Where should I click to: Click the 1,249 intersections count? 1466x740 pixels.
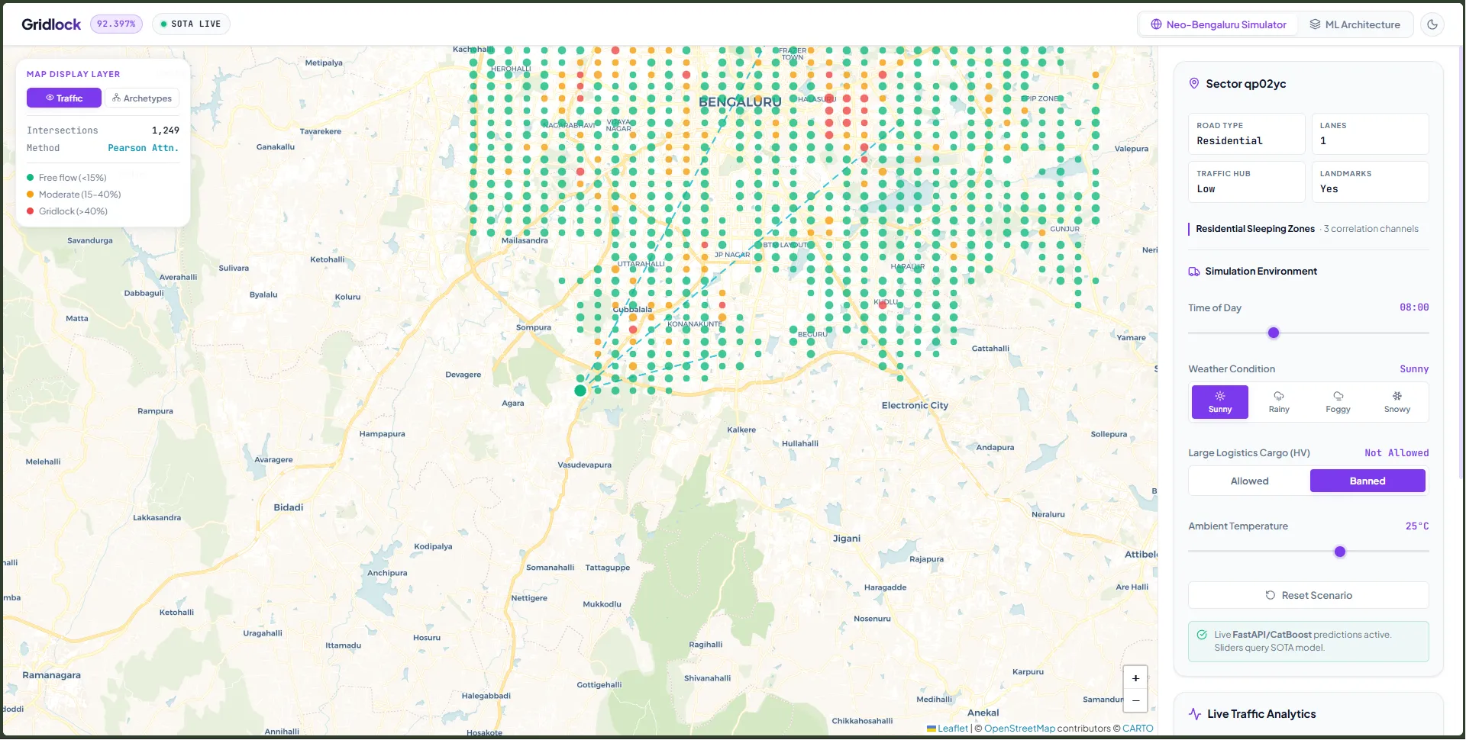[166, 130]
